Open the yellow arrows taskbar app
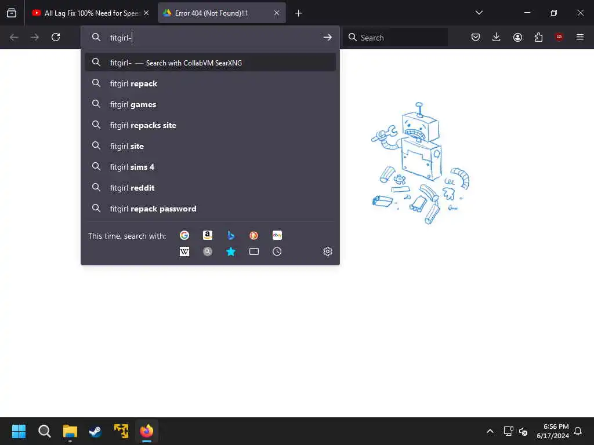The height and width of the screenshot is (445, 594). pos(121,431)
